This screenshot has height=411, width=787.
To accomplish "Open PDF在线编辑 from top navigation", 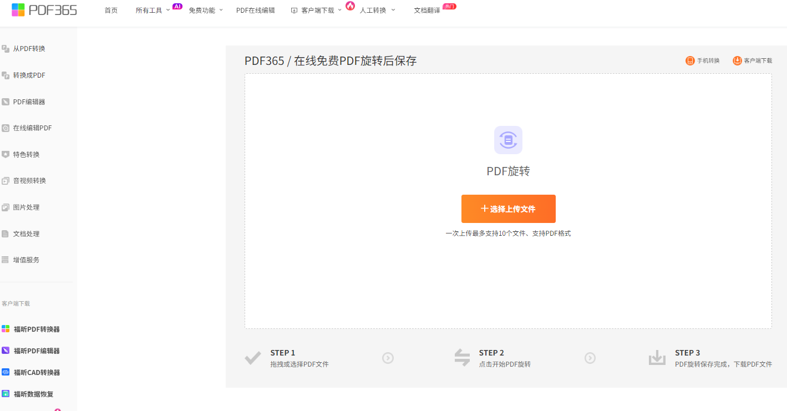I will (255, 10).
